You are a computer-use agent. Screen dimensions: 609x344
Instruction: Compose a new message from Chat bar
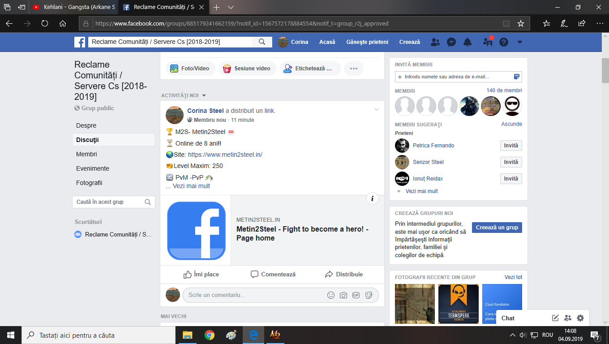tap(555, 318)
